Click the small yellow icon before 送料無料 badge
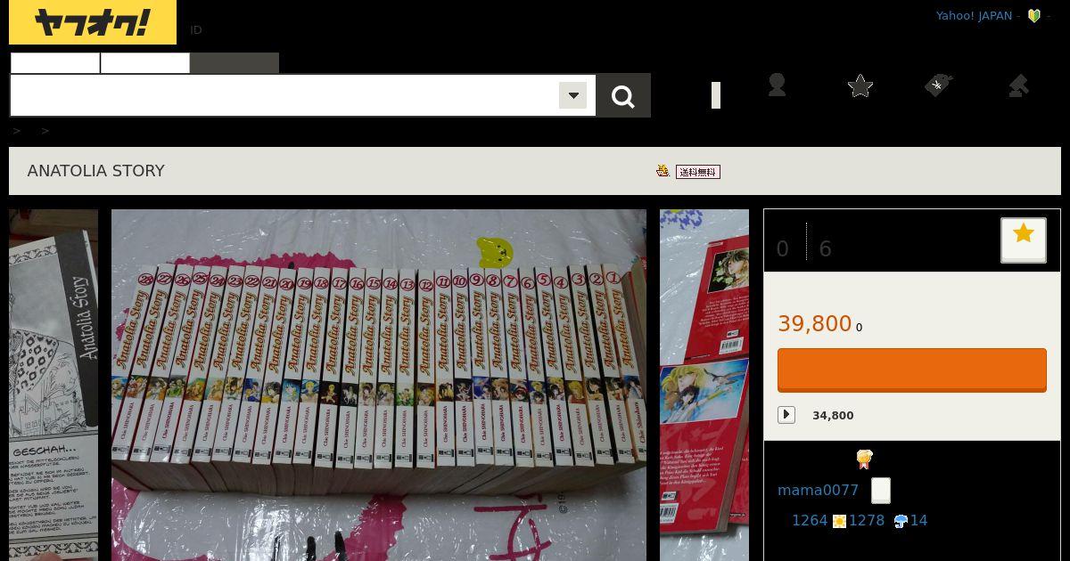Viewport: 1070px width, 561px height. click(x=663, y=171)
